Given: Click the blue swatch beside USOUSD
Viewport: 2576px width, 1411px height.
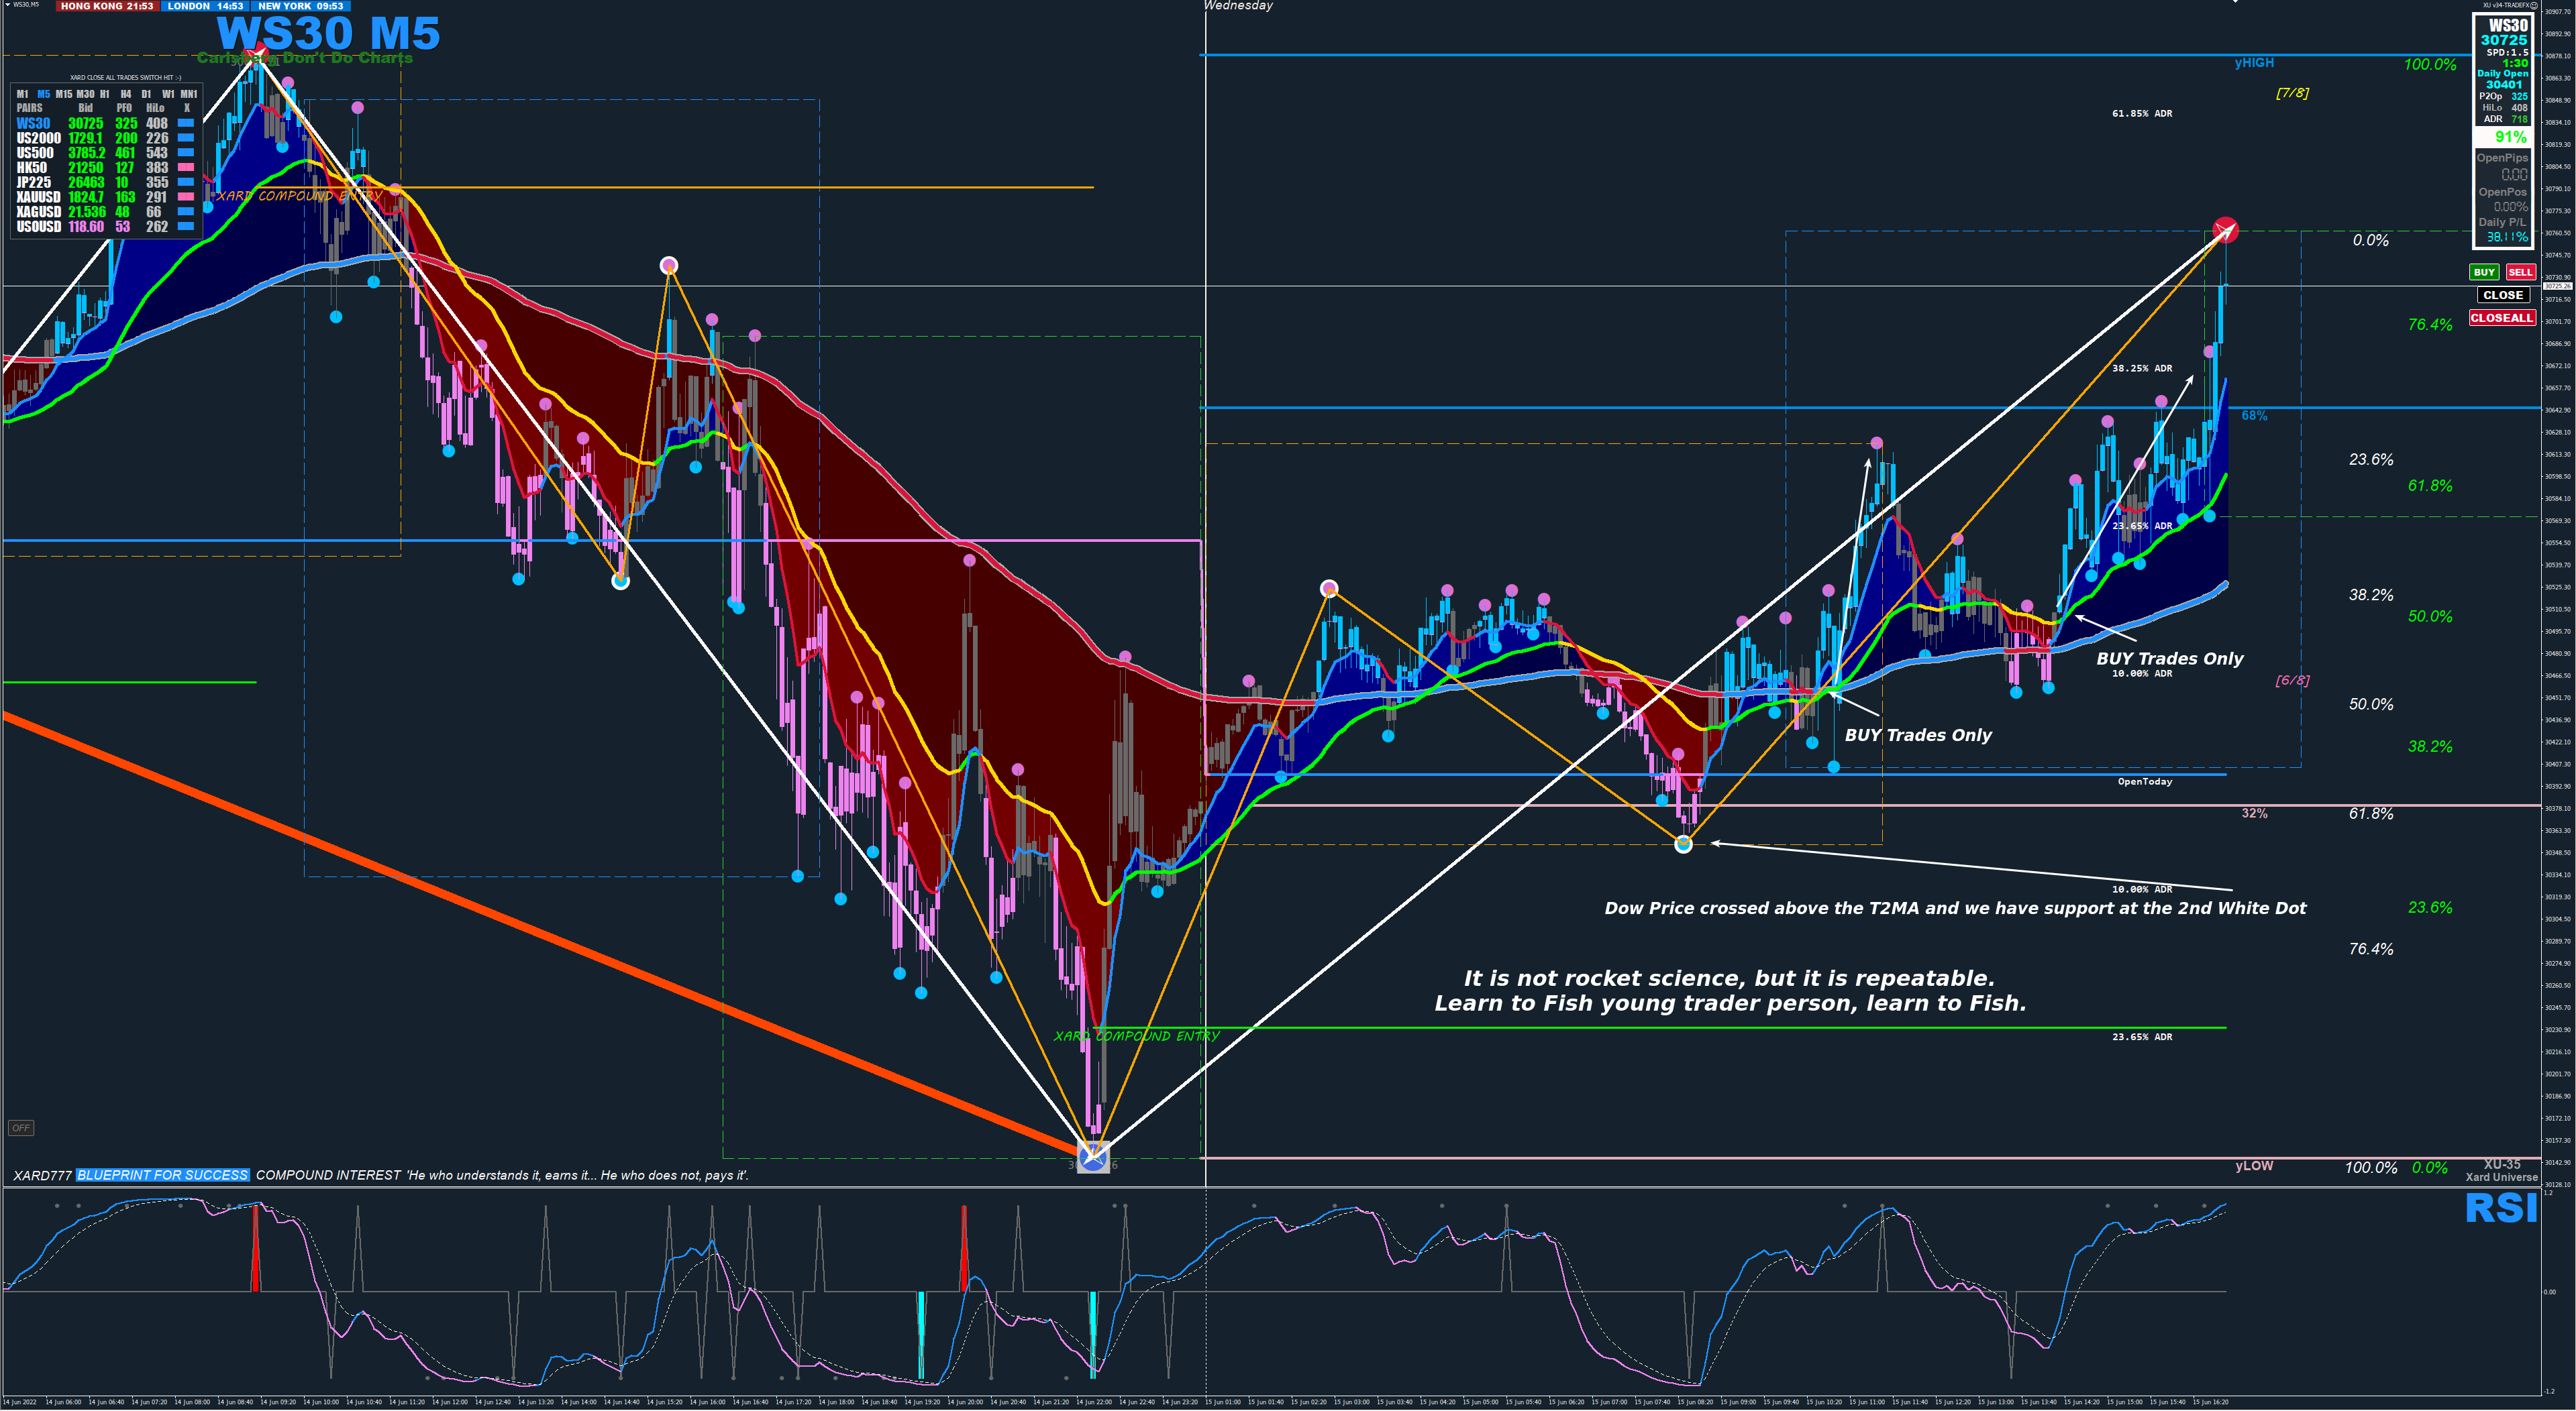Looking at the screenshot, I should click(185, 227).
